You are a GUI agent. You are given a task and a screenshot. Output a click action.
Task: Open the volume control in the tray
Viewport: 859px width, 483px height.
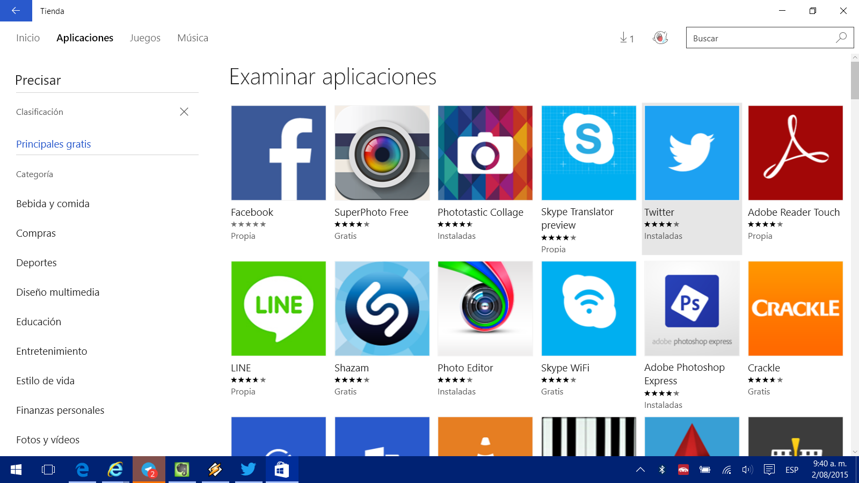pyautogui.click(x=747, y=470)
